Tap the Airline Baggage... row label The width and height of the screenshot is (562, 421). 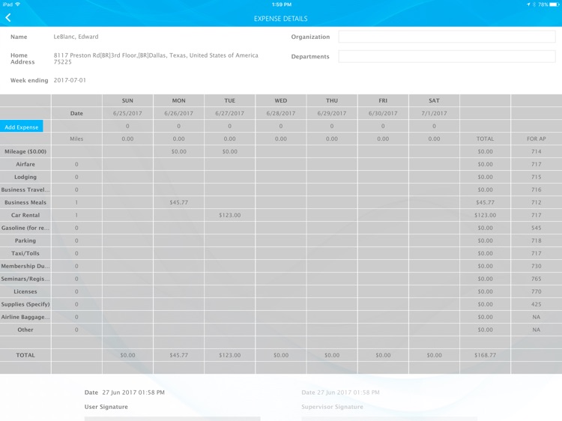25,317
